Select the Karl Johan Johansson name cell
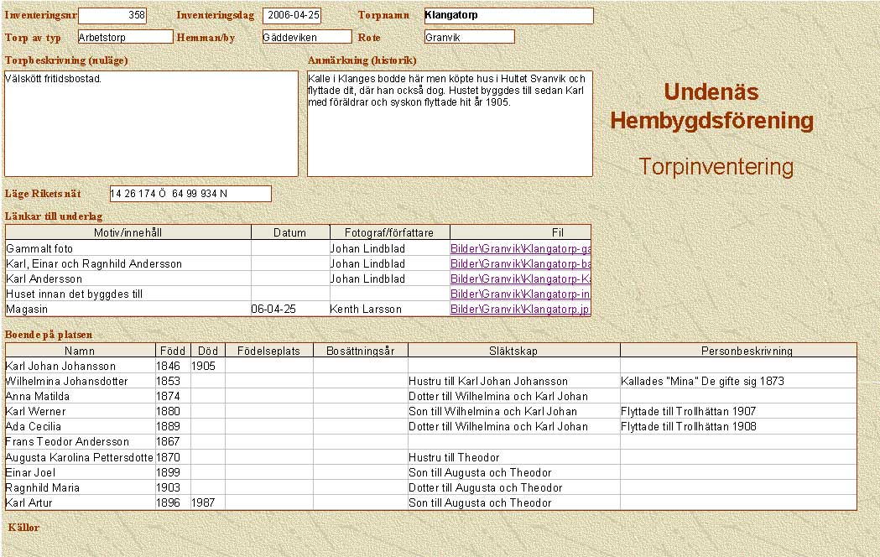The height and width of the screenshot is (557, 880). pyautogui.click(x=80, y=367)
